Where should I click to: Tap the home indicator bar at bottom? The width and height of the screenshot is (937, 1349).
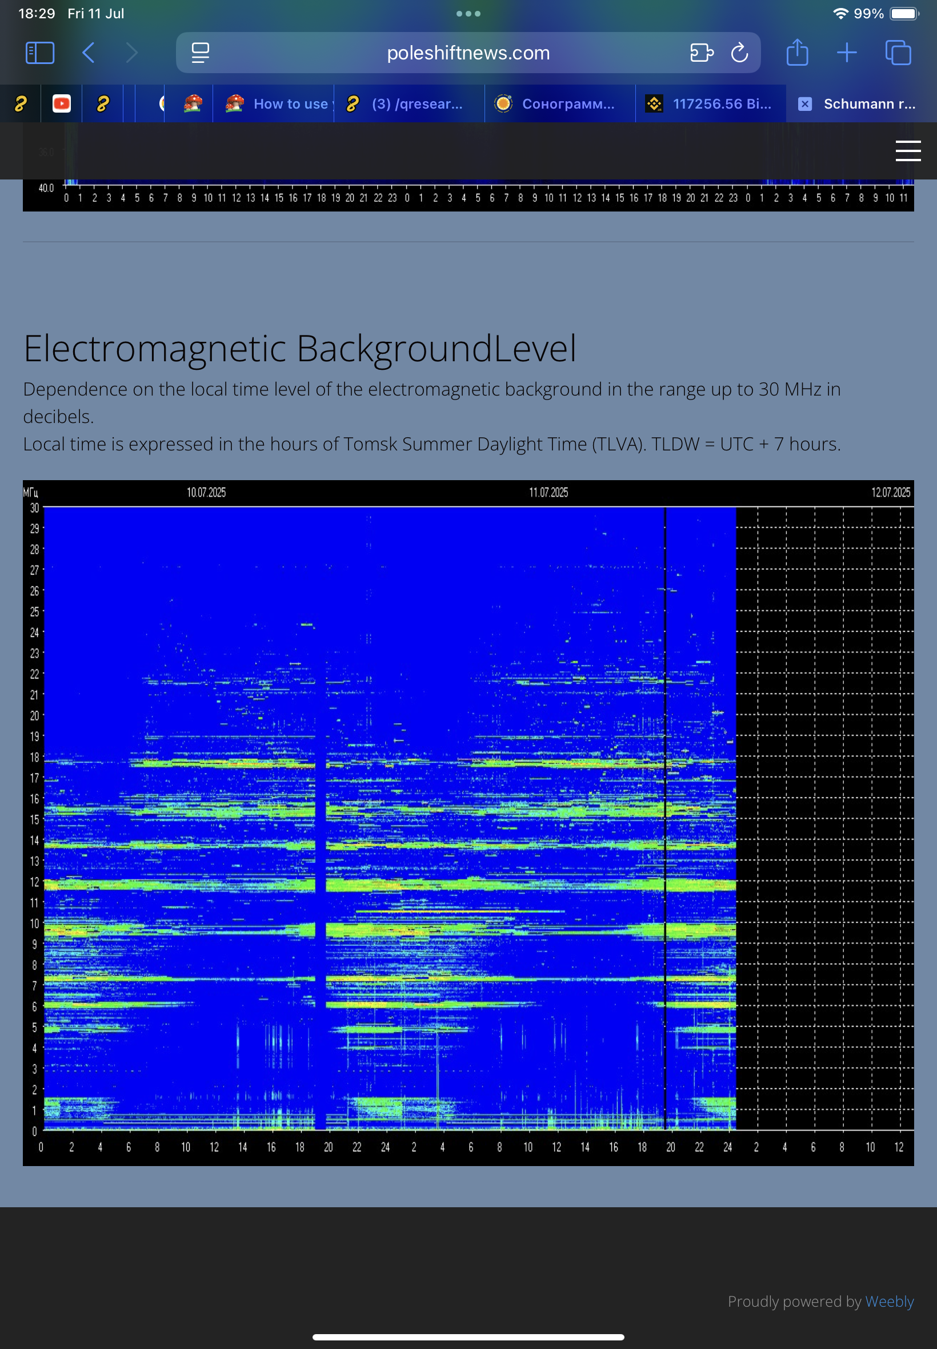(x=468, y=1337)
